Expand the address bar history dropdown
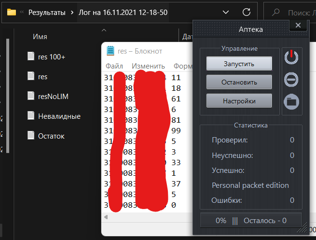The height and width of the screenshot is (240, 316). click(226, 12)
